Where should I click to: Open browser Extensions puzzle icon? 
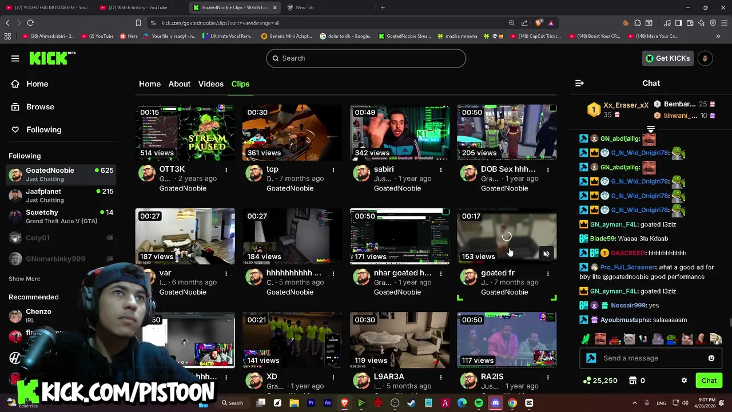[x=637, y=23]
